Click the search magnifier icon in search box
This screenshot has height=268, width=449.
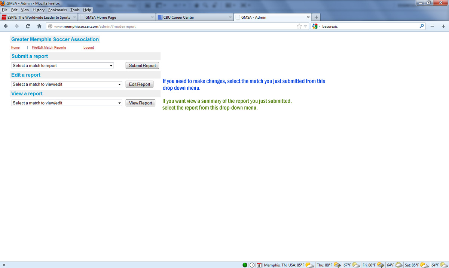(x=422, y=26)
